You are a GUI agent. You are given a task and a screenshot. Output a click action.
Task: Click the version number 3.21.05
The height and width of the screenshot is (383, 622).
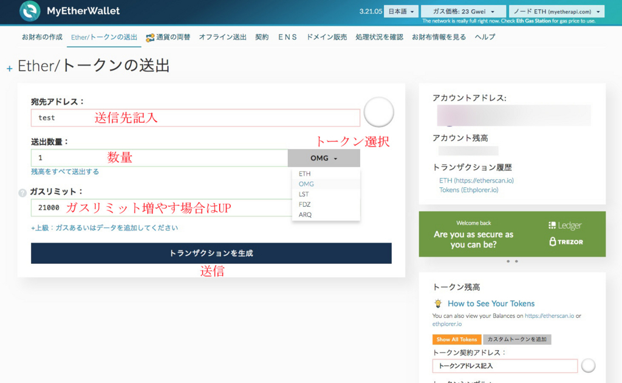371,12
